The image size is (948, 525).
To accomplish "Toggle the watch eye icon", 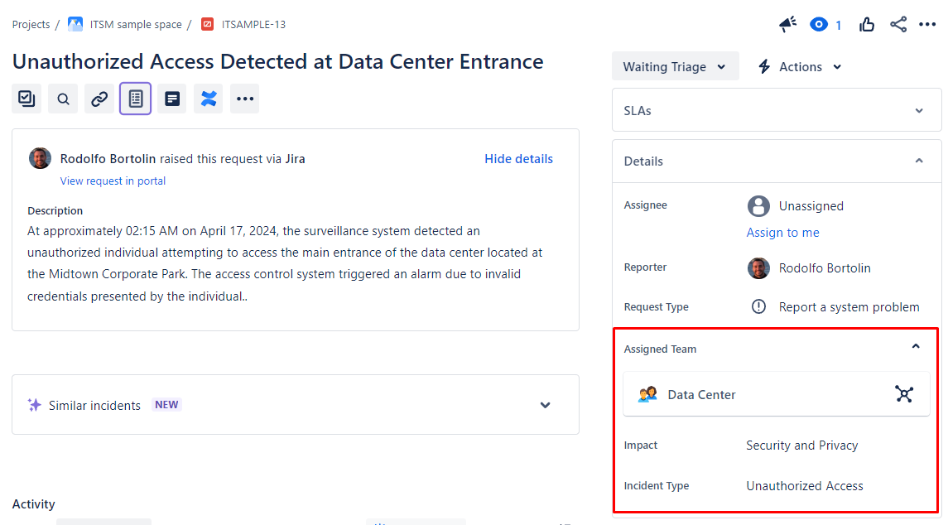I will (x=819, y=25).
